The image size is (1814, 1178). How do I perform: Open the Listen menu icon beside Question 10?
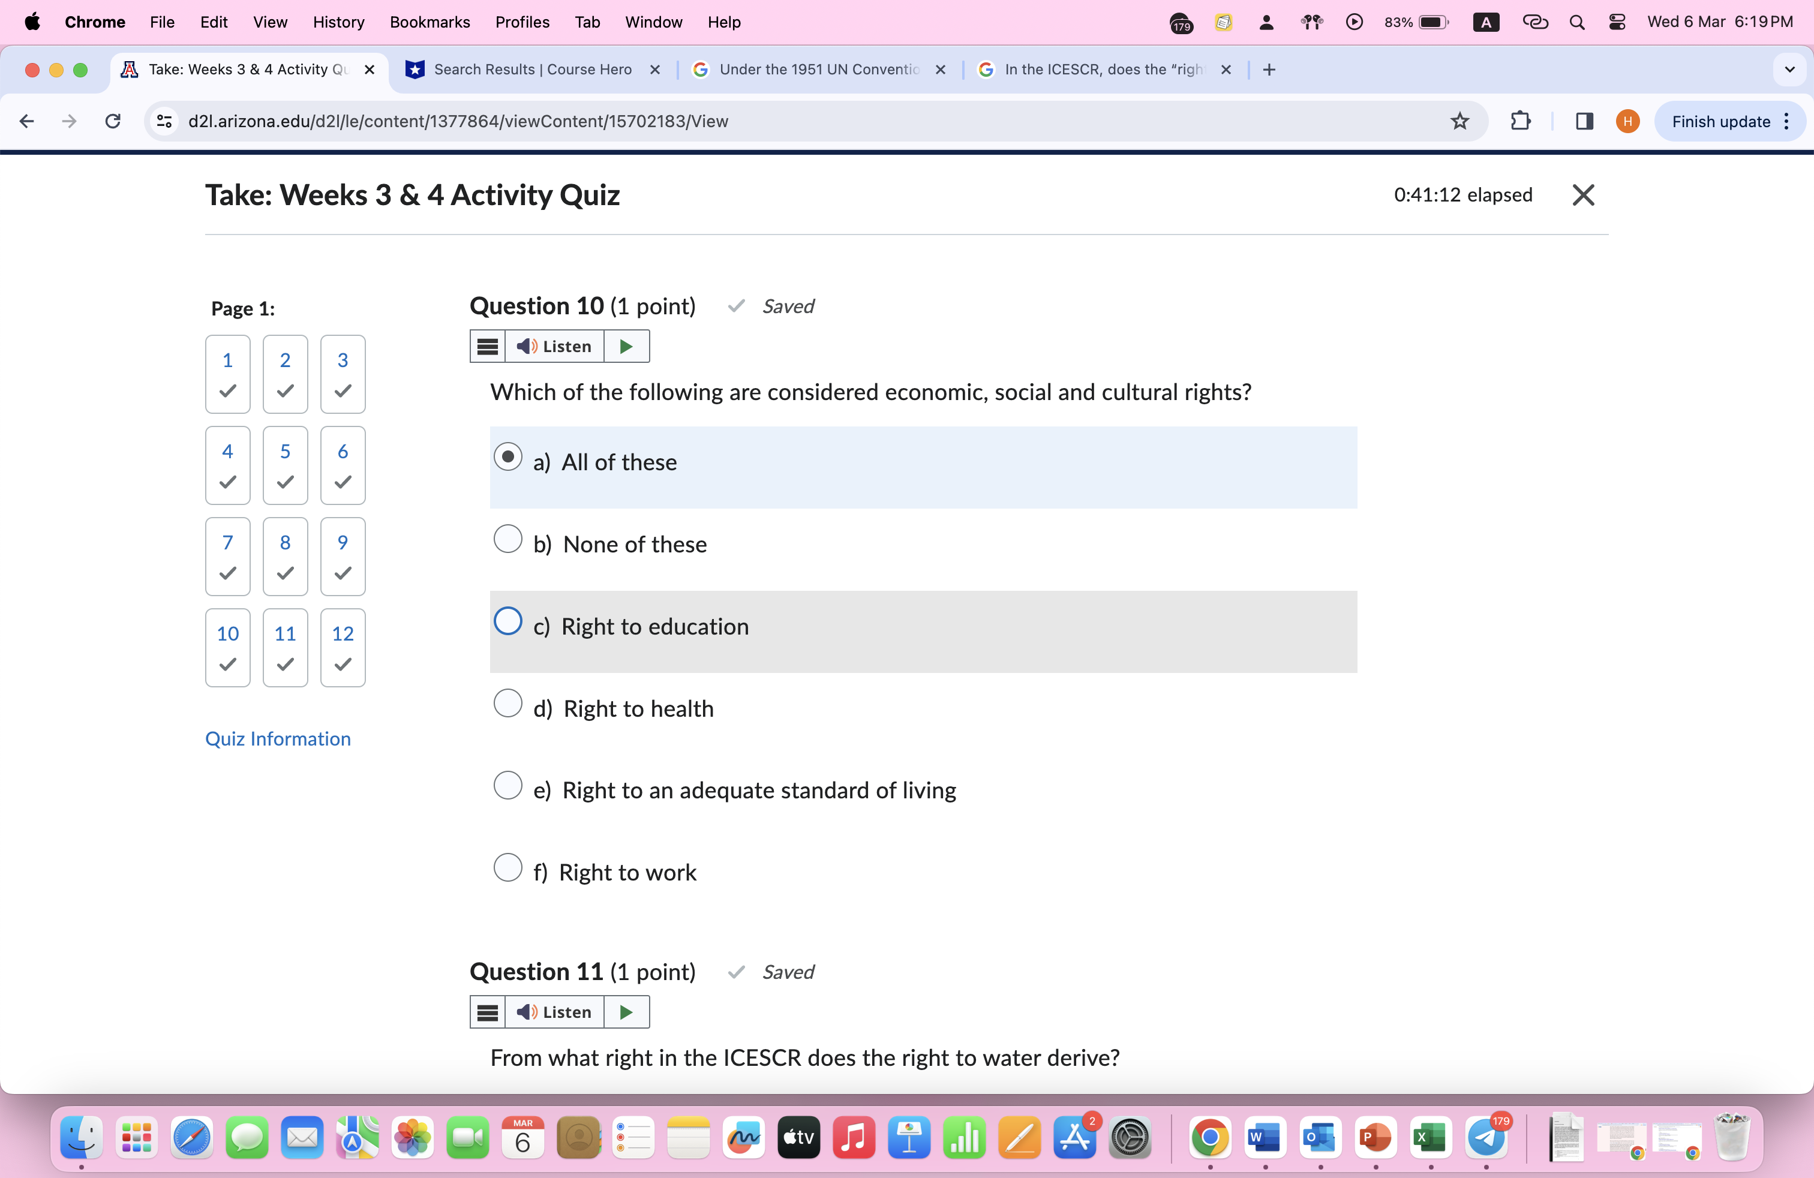click(486, 346)
